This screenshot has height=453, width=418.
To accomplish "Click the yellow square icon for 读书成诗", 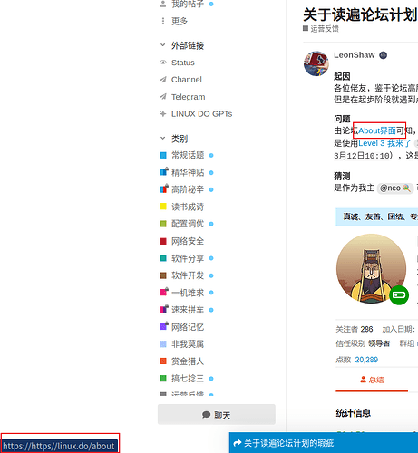I will point(163,207).
